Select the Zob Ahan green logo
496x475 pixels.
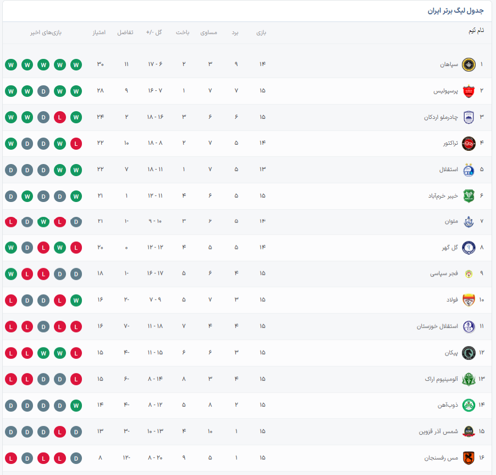(x=468, y=405)
